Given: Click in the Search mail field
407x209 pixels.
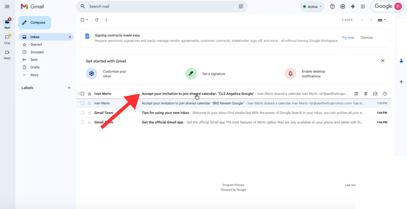Looking at the screenshot, I should (162, 6).
